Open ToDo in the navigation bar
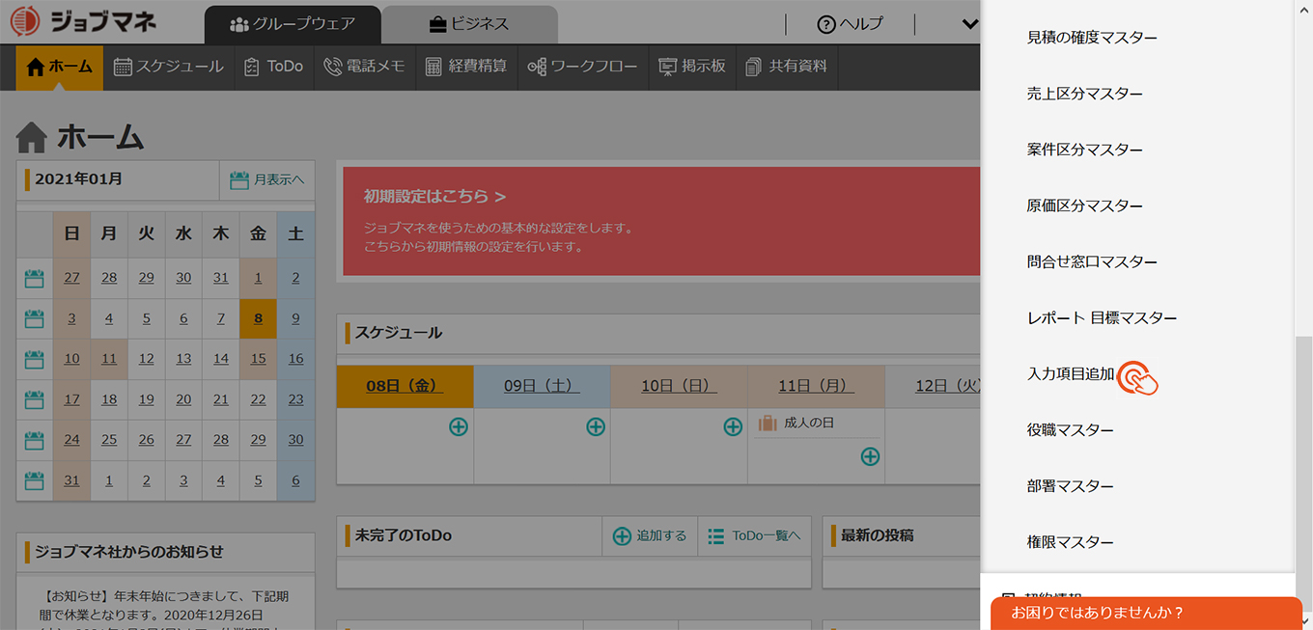This screenshot has height=630, width=1313. point(273,67)
